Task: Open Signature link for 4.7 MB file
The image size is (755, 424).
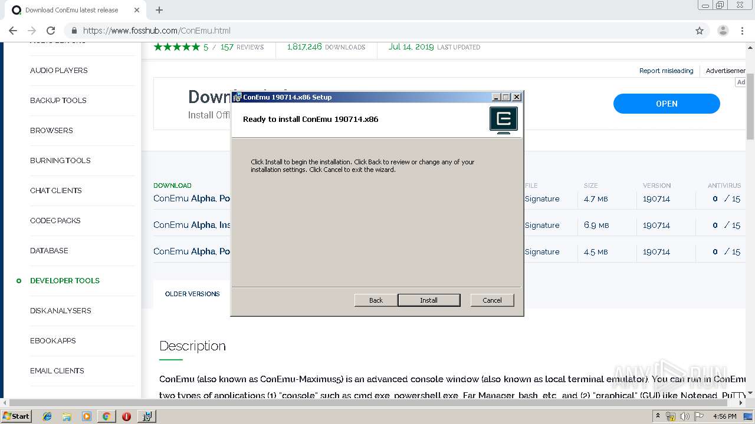Action: 542,198
